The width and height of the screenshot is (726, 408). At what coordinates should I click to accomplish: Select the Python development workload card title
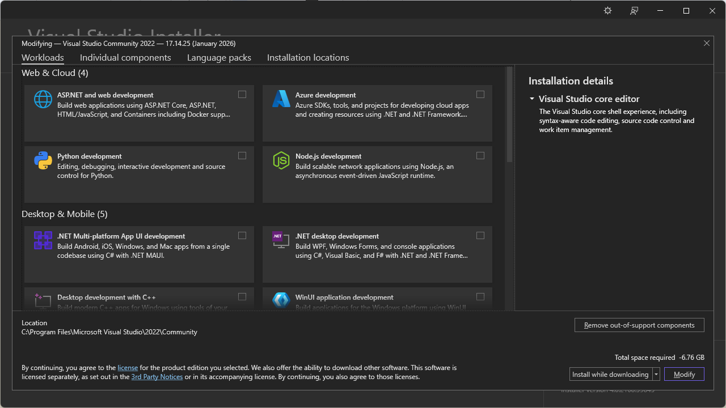[90, 156]
